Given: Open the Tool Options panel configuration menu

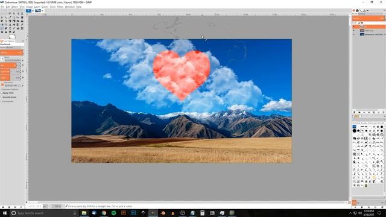Looking at the screenshot, I should pyautogui.click(x=23, y=41).
